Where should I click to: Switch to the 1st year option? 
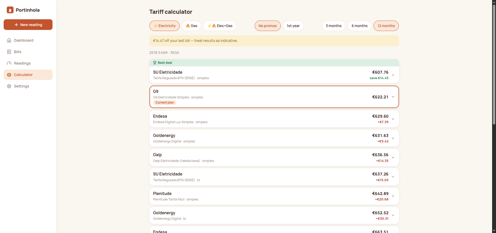coord(293,26)
